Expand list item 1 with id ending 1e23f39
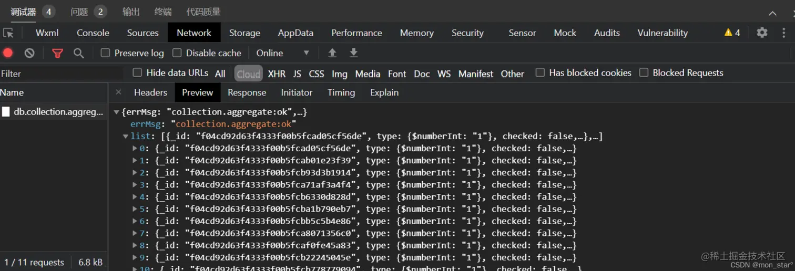The height and width of the screenshot is (271, 795). [135, 161]
